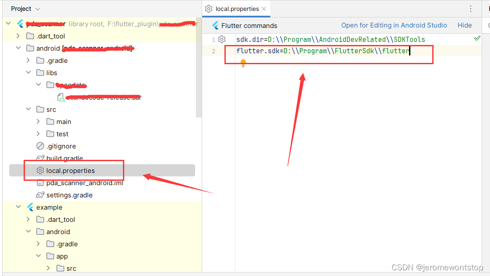Click the green inspections checkmark icon
This screenshot has width=490, height=276.
tap(477, 38)
